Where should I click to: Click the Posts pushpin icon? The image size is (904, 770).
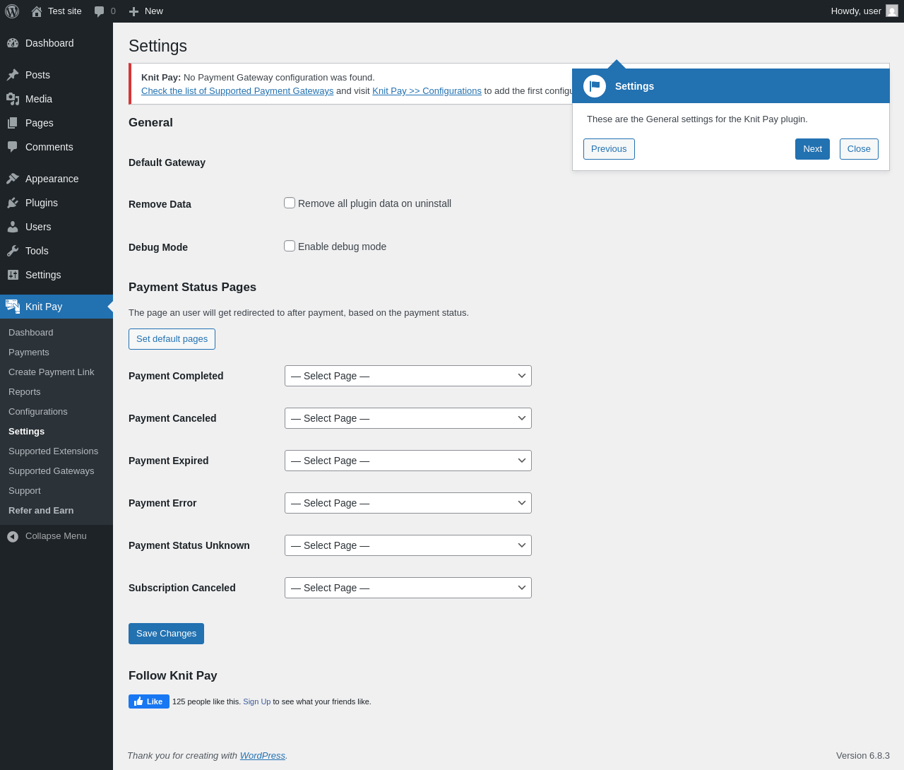click(13, 75)
